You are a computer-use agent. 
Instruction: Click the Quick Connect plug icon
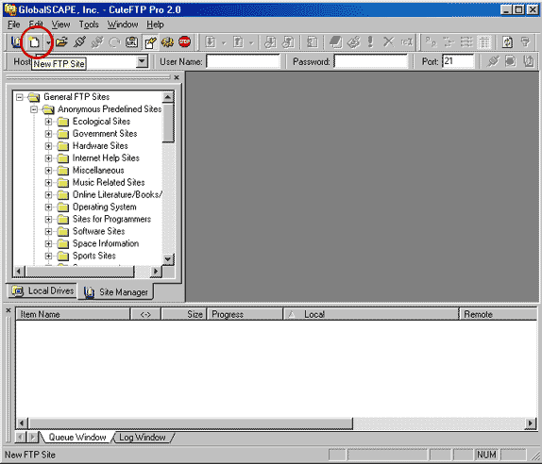tap(493, 61)
